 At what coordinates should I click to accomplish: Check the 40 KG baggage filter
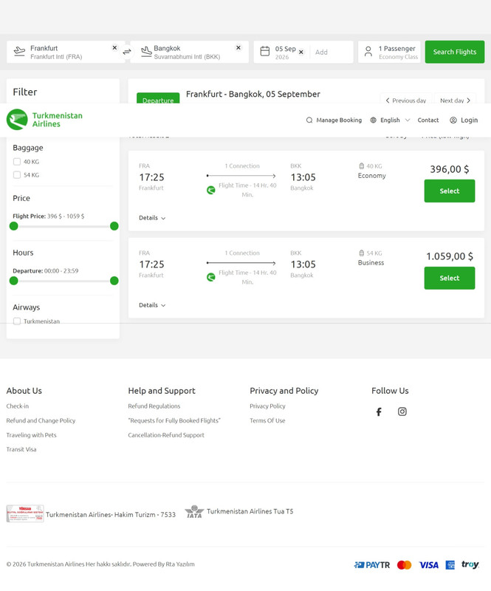[17, 162]
